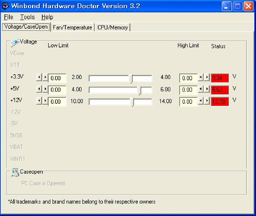Click the +5V row label
Image resolution: width=256 pixels, height=216 pixels.
coord(15,88)
